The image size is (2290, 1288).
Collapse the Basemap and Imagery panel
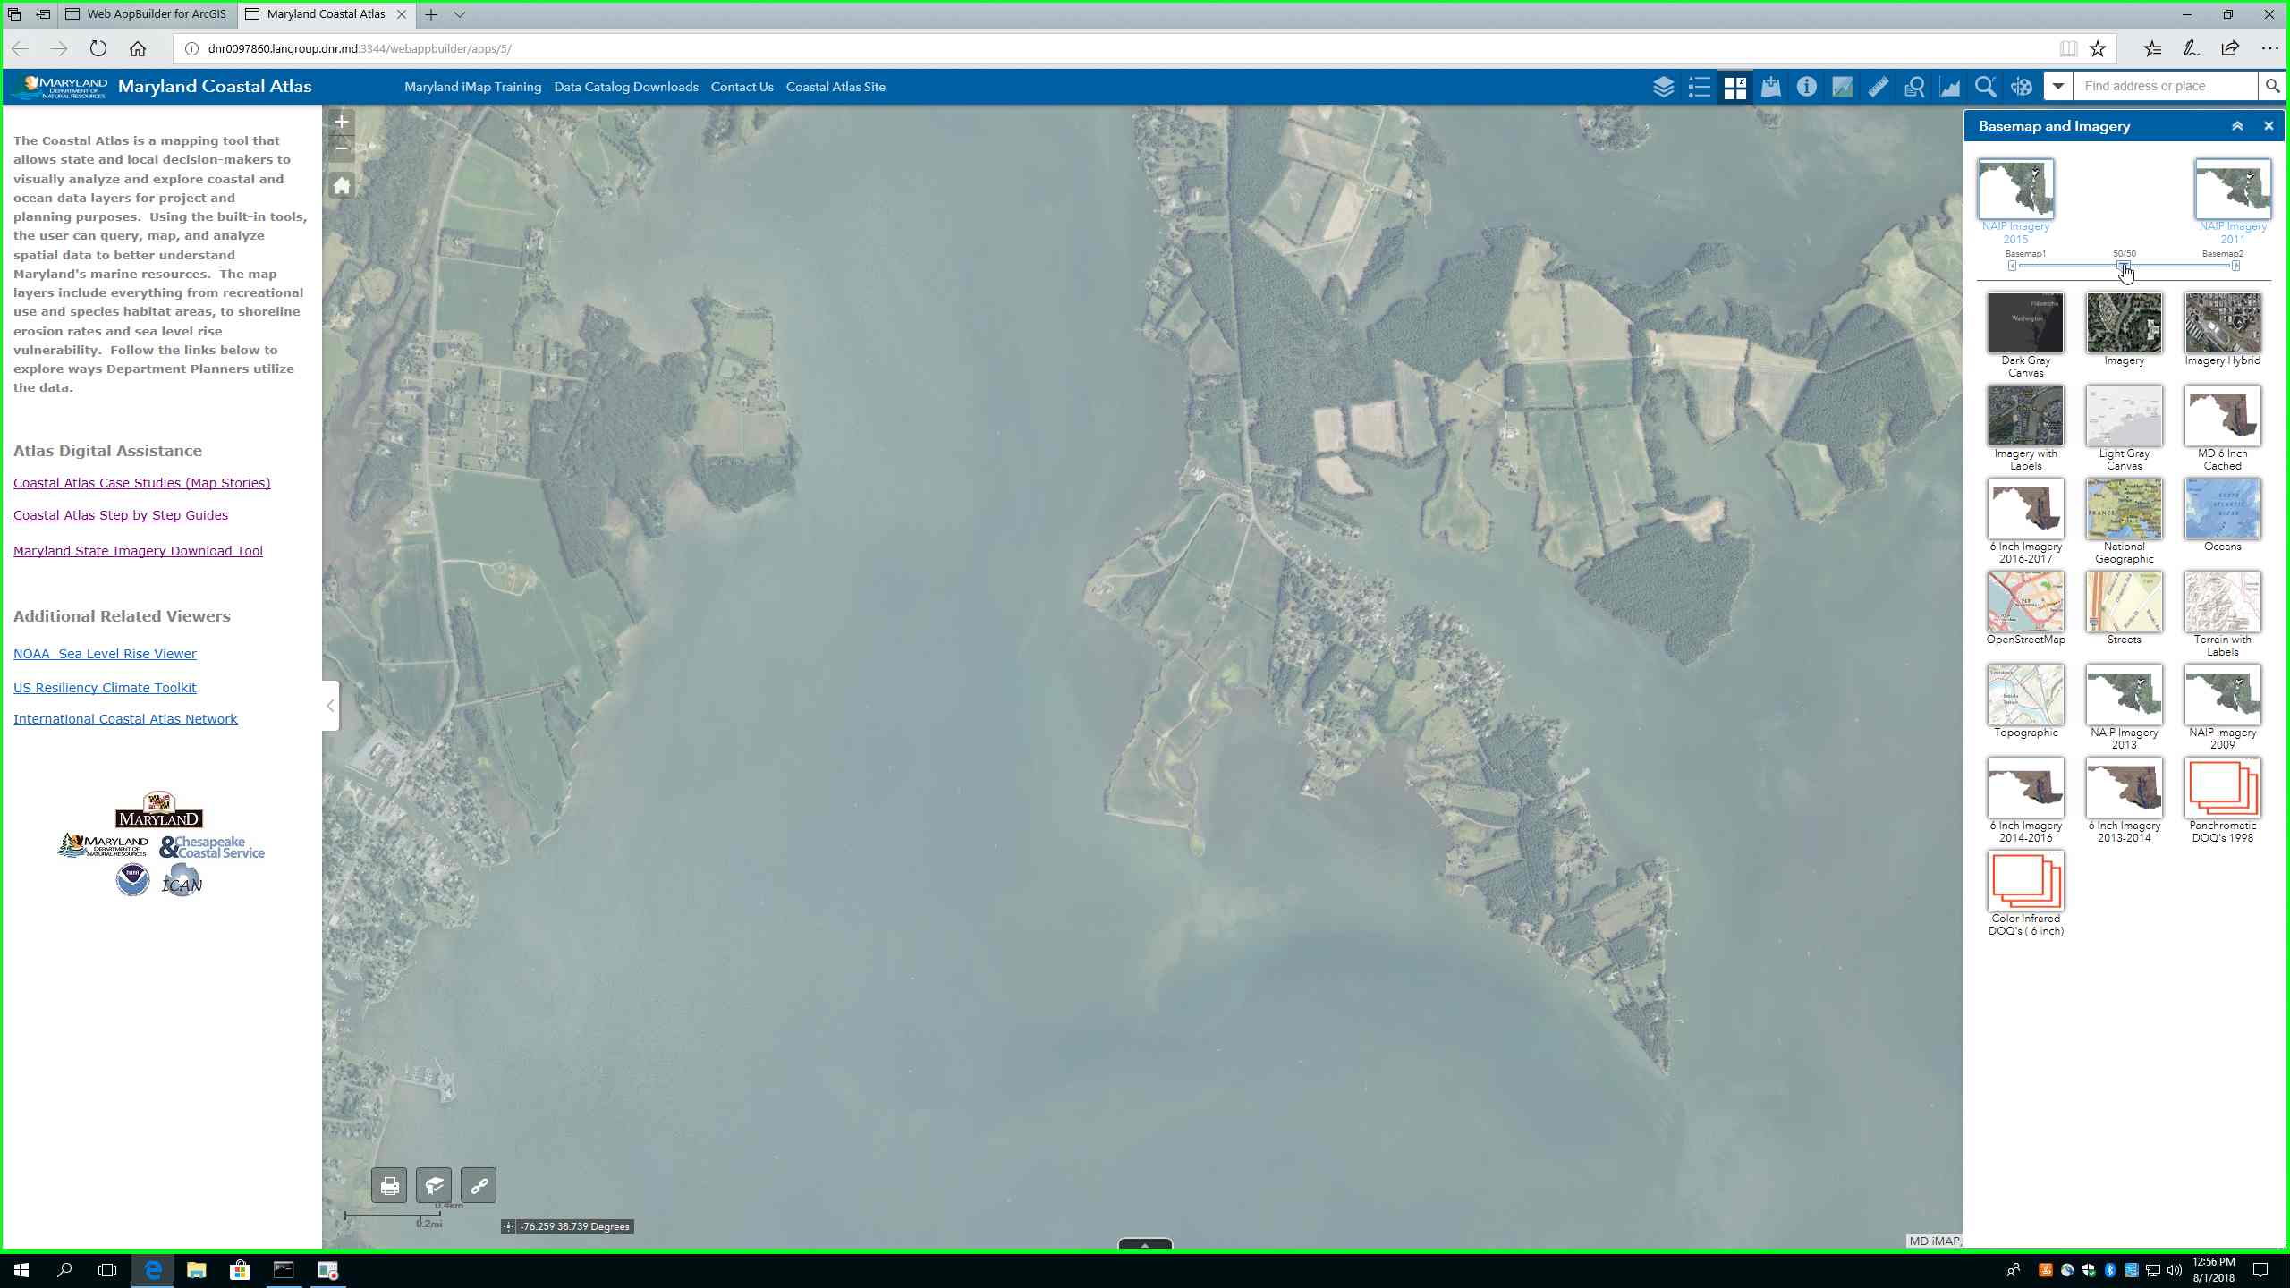pyautogui.click(x=2237, y=126)
